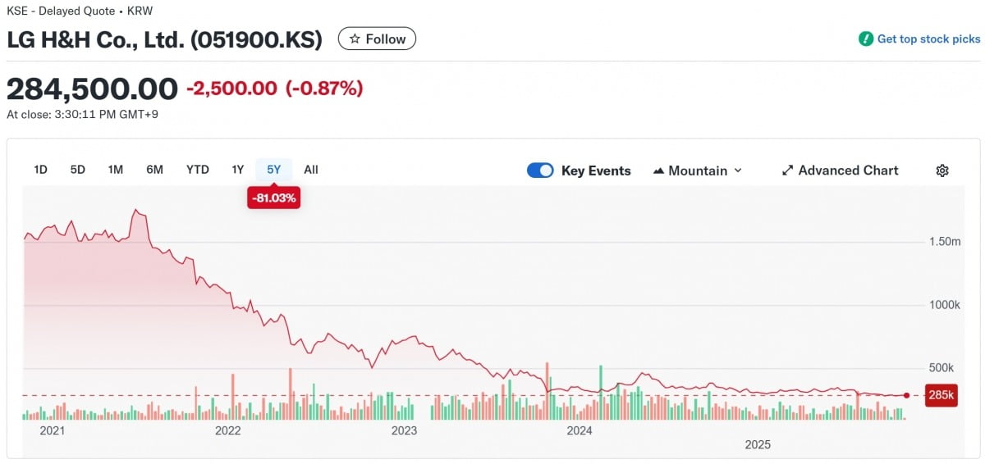Show the All time range

click(311, 170)
